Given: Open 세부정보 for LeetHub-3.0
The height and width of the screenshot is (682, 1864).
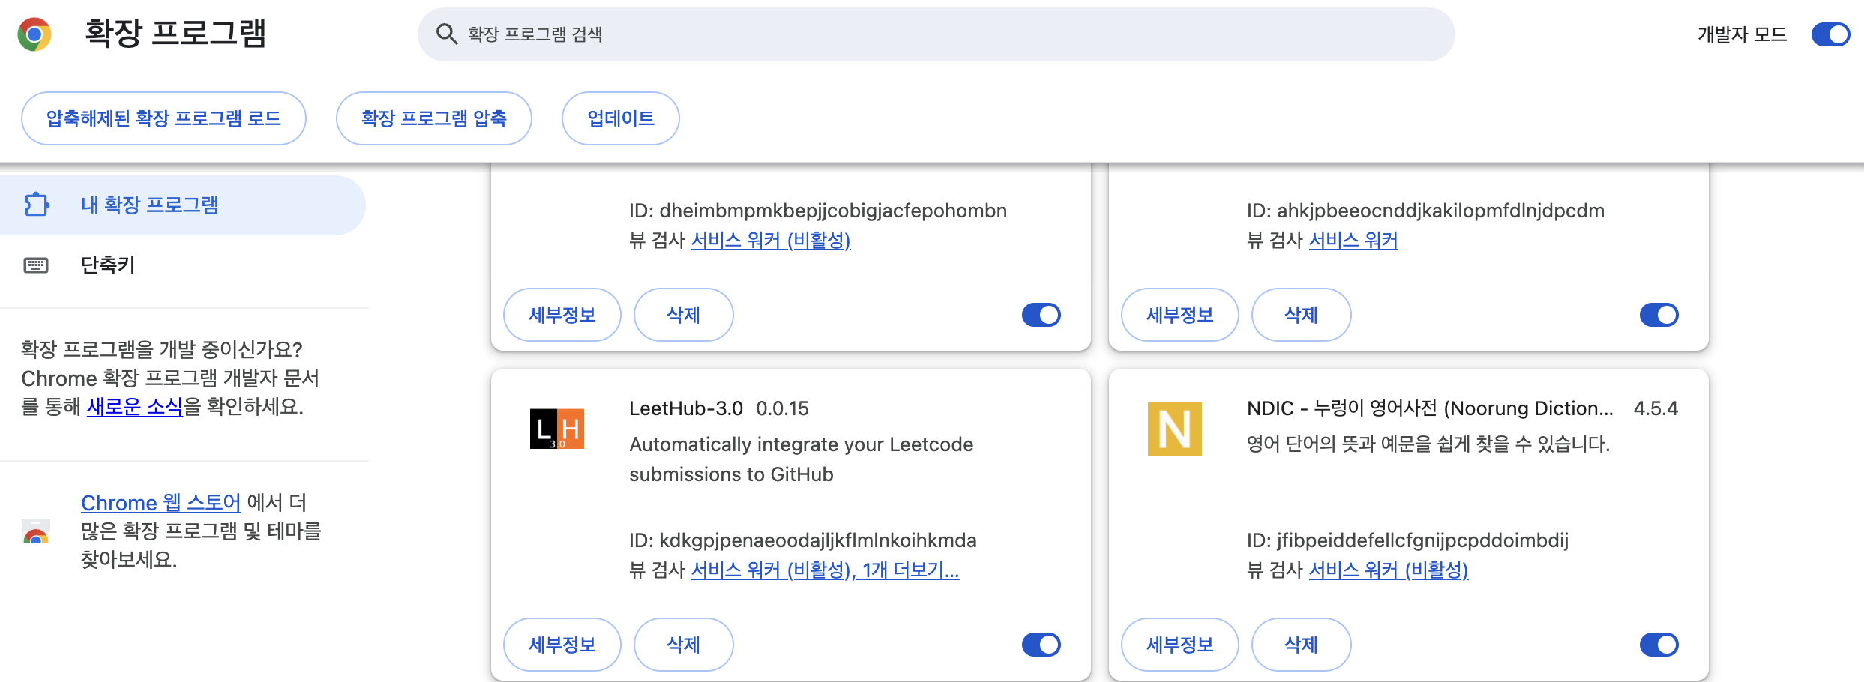Looking at the screenshot, I should pos(562,645).
